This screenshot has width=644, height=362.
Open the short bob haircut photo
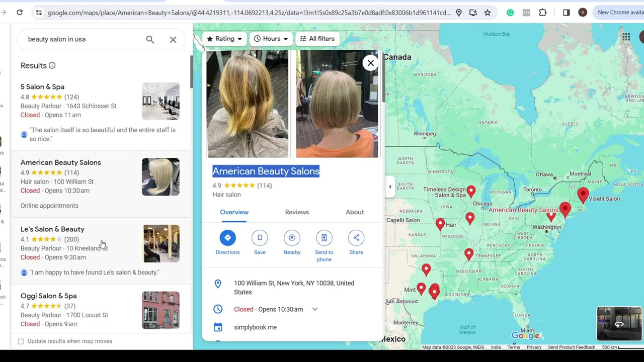337,104
